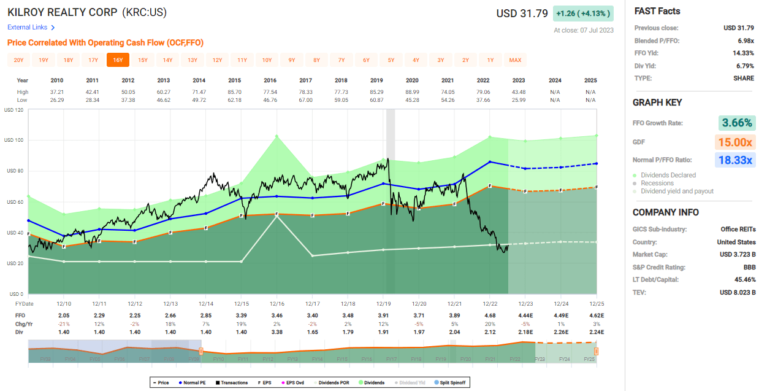Toggle the Dividends green legend dot
The height and width of the screenshot is (391, 759).
tap(361, 382)
